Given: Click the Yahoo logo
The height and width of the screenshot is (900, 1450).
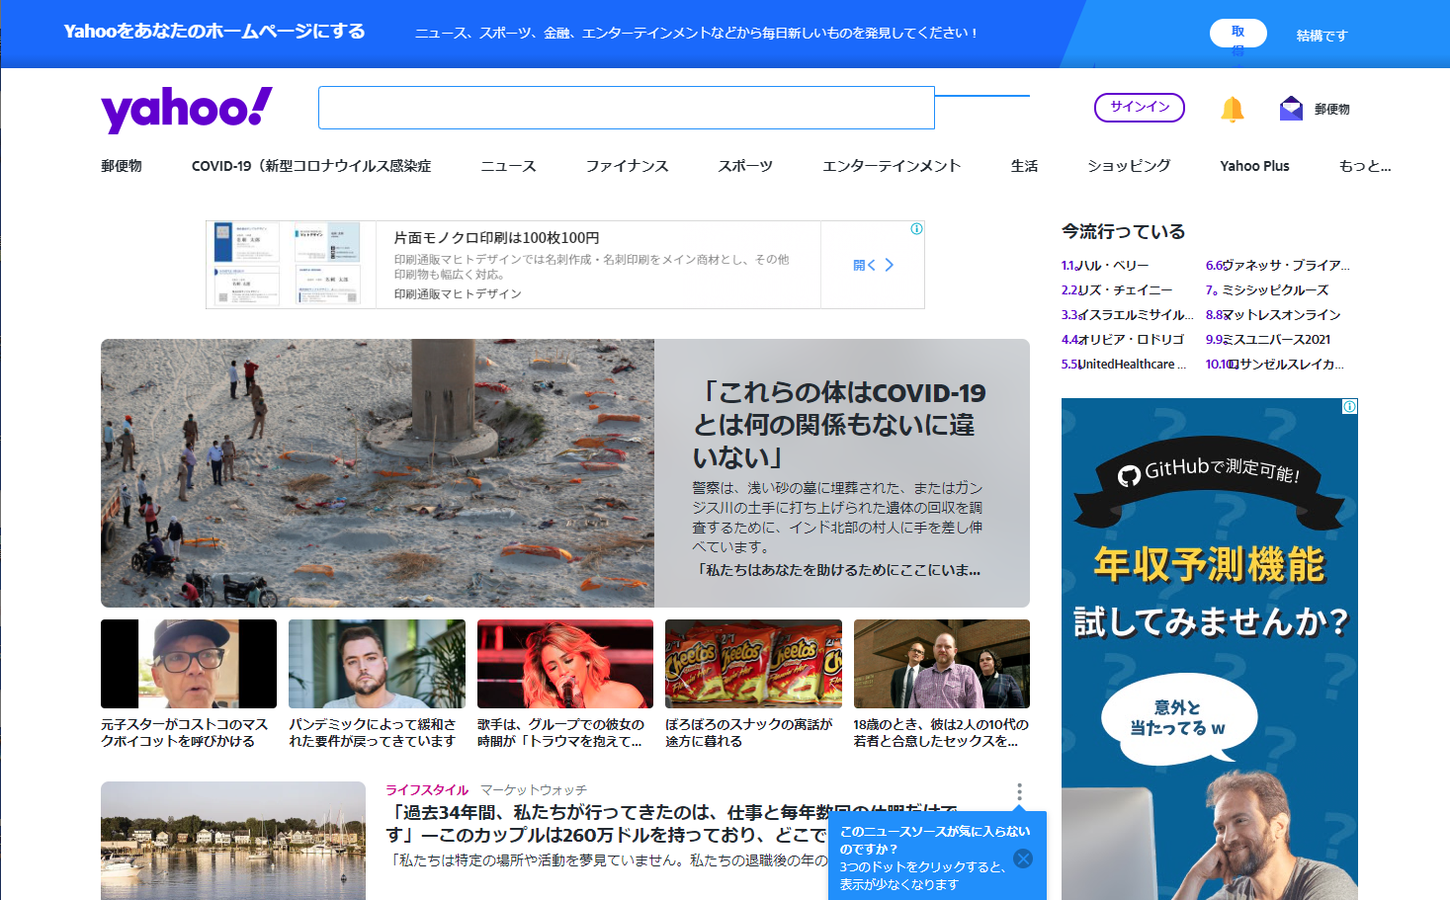Looking at the screenshot, I should click(x=186, y=109).
